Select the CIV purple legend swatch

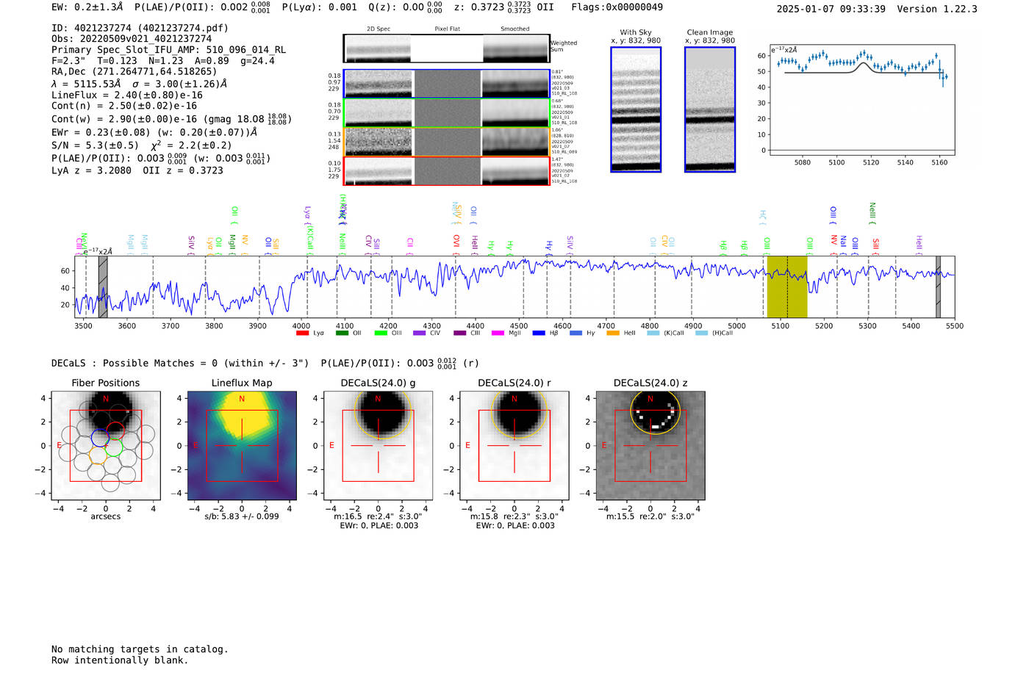pos(420,333)
